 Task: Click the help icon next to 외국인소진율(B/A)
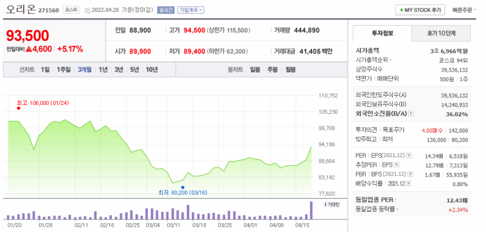click(x=411, y=114)
